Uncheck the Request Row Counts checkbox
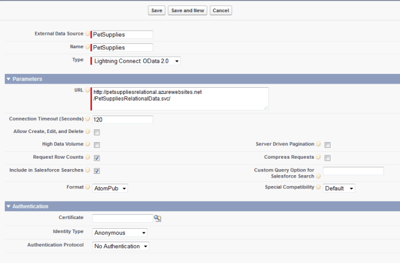The height and width of the screenshot is (263, 400). pos(97,158)
